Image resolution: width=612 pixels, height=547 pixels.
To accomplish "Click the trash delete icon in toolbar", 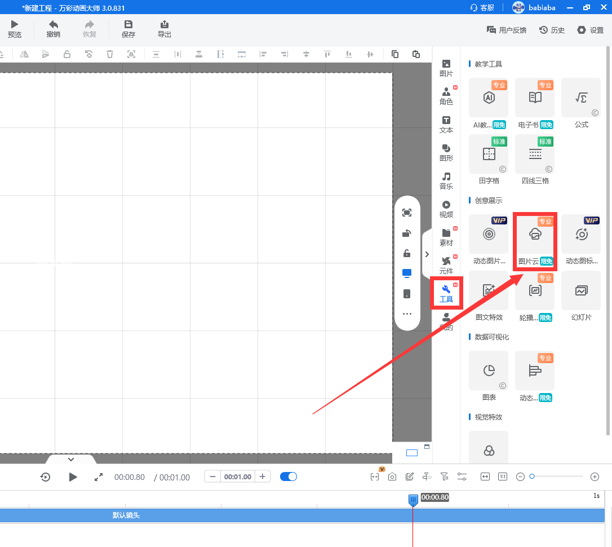I will [110, 54].
